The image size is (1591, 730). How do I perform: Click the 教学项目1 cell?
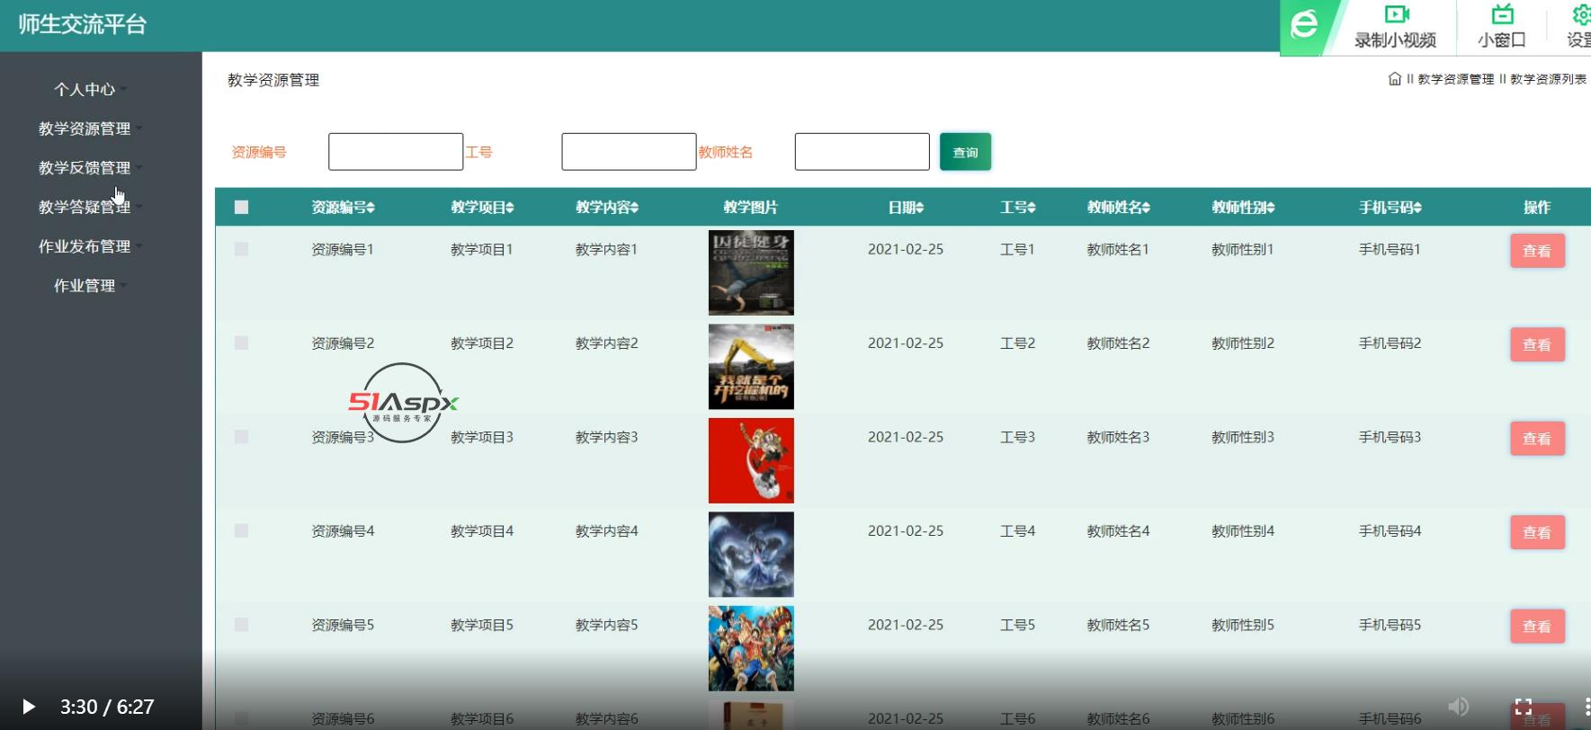[x=481, y=249]
